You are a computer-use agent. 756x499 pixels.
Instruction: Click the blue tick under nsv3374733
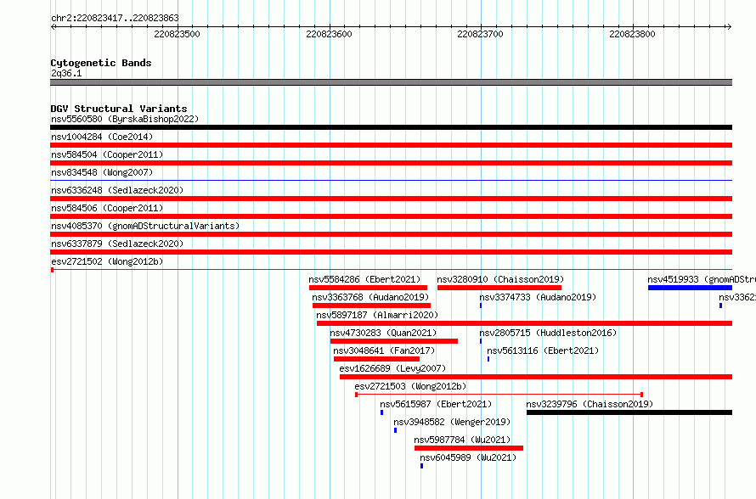(481, 306)
